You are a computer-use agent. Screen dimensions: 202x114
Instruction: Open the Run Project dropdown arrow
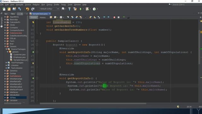83,9
